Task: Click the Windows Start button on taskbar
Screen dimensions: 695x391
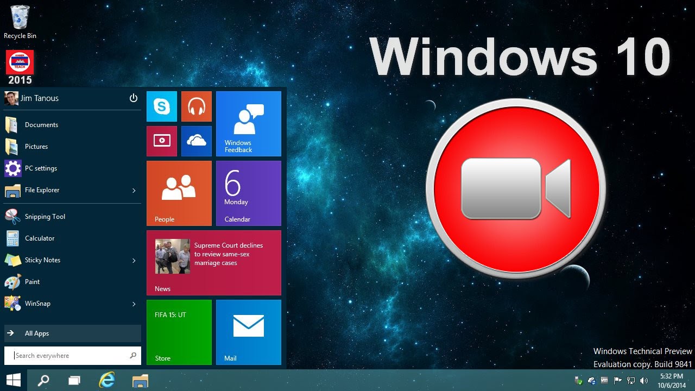Action: point(14,380)
